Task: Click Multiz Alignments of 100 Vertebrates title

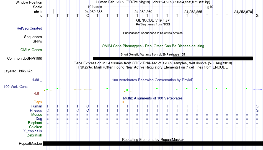Action: coord(153,98)
